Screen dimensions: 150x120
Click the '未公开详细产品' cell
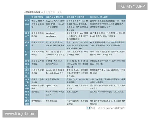coord(55,81)
